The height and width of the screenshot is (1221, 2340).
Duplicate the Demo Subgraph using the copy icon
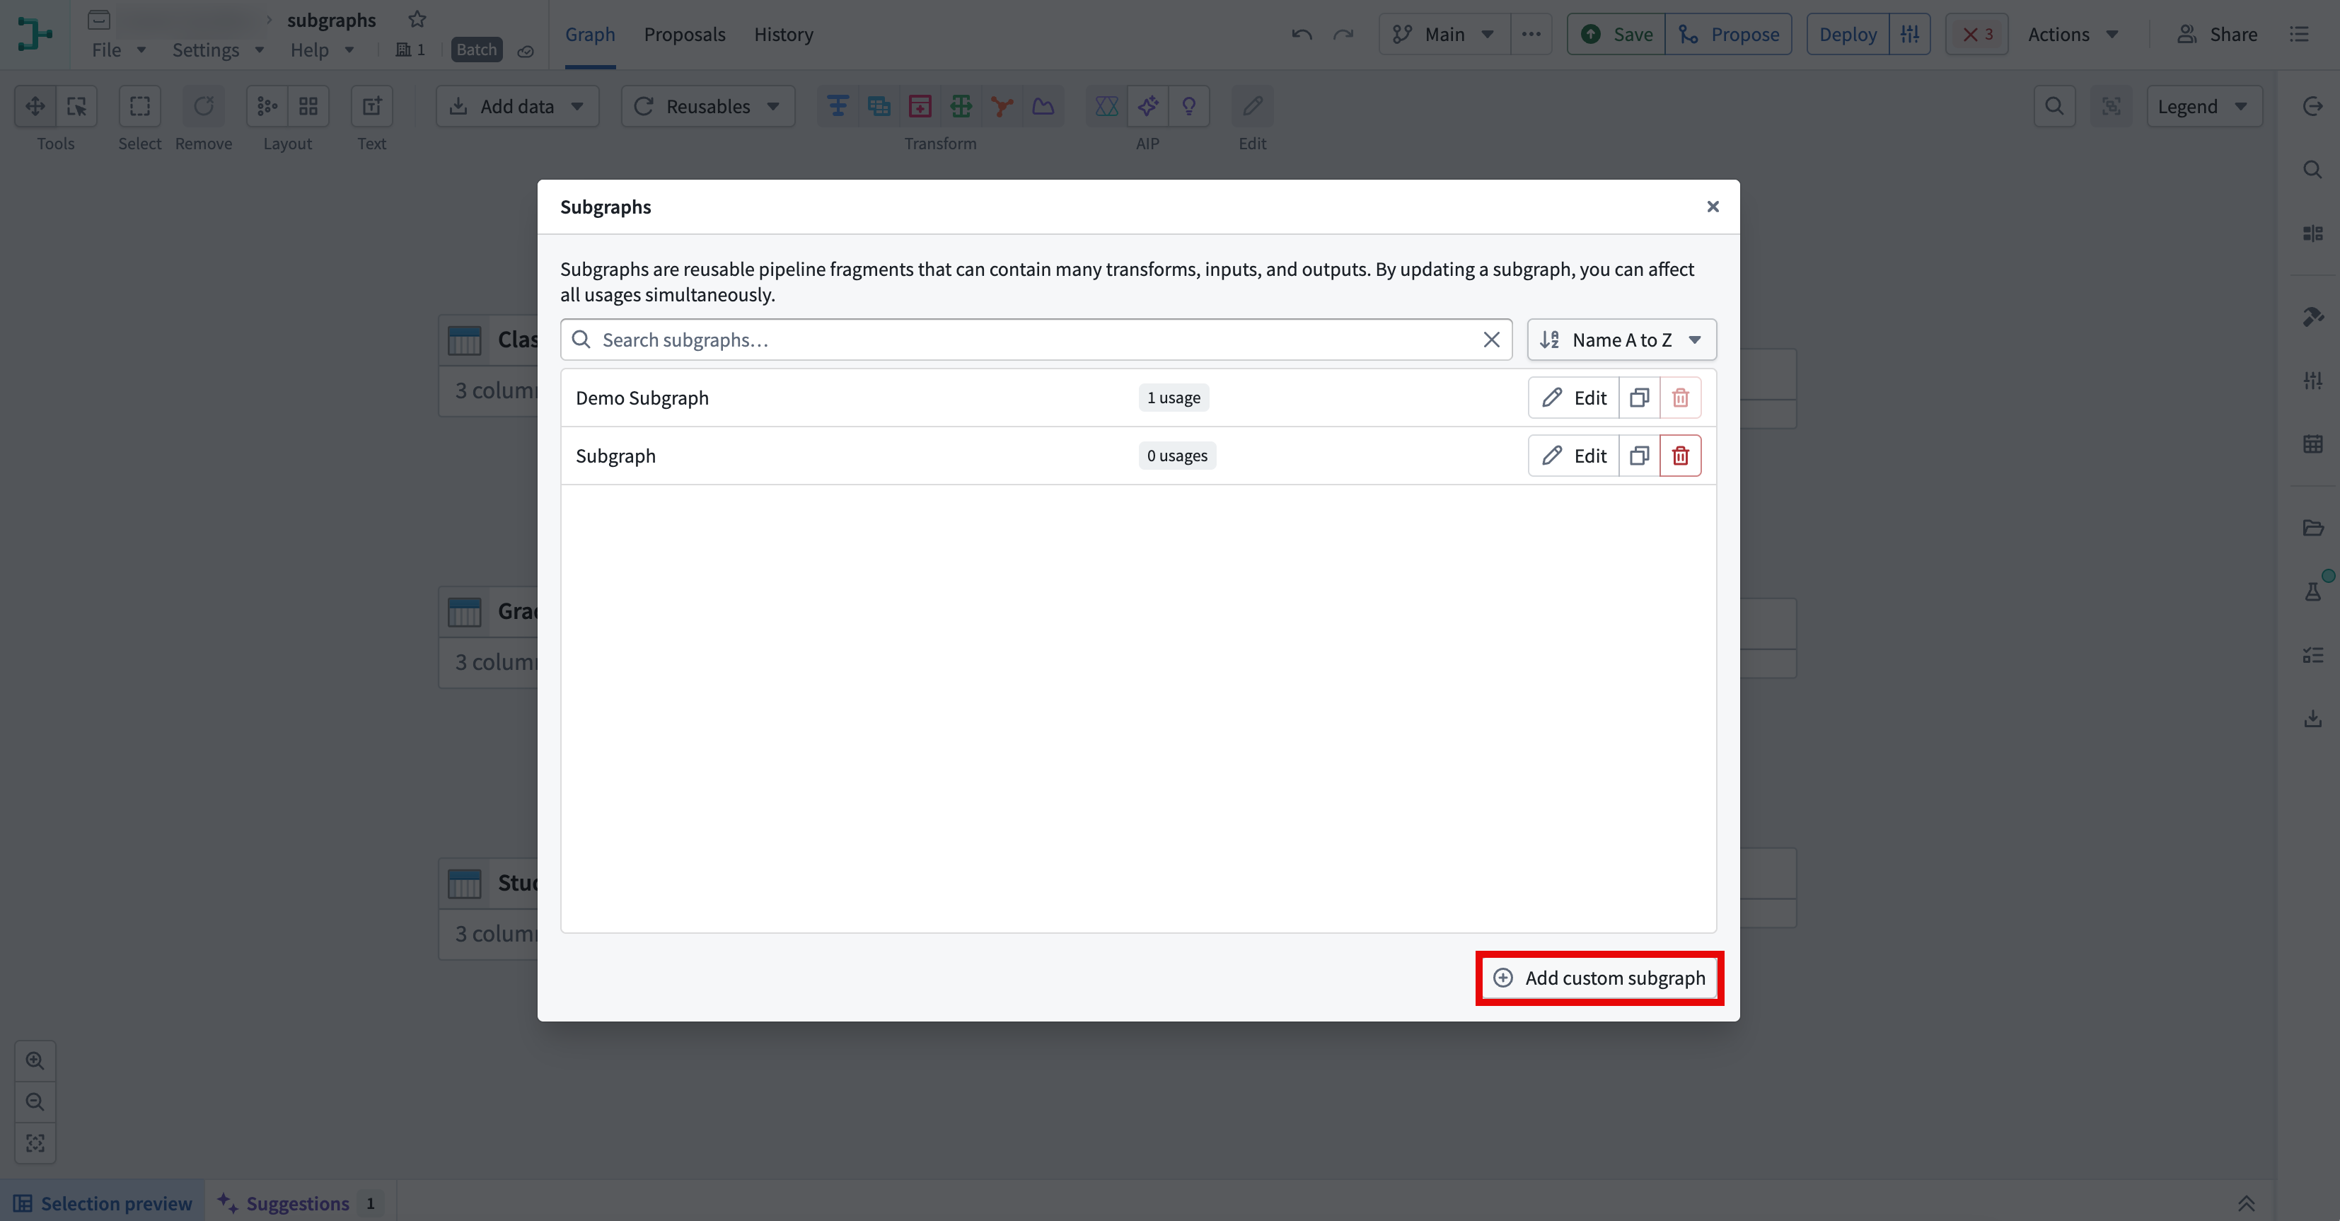(1639, 398)
